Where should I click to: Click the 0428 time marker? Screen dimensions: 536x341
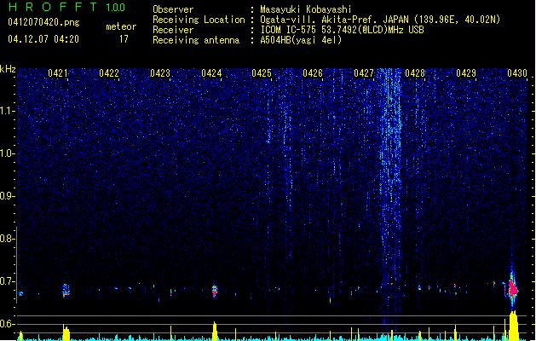pyautogui.click(x=415, y=73)
